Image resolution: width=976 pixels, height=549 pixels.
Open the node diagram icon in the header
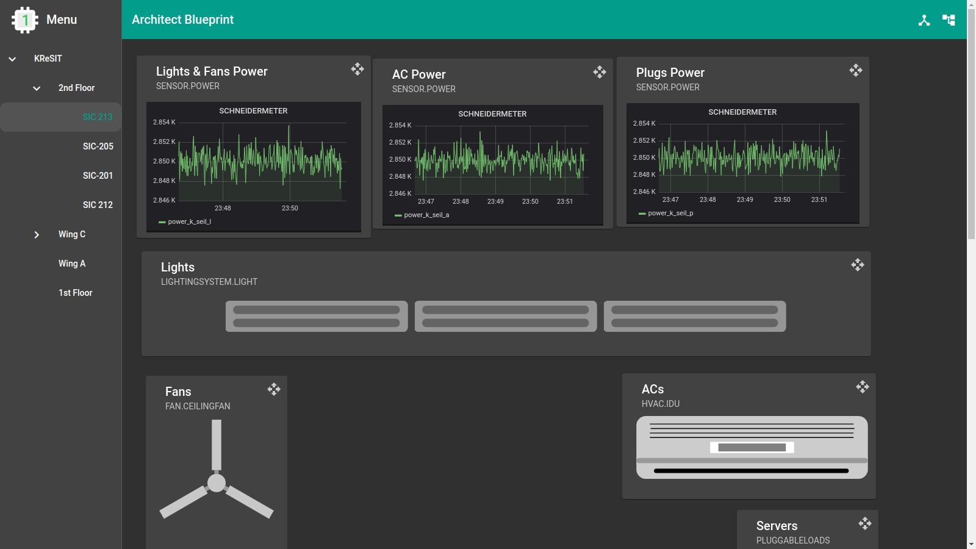[x=949, y=20]
